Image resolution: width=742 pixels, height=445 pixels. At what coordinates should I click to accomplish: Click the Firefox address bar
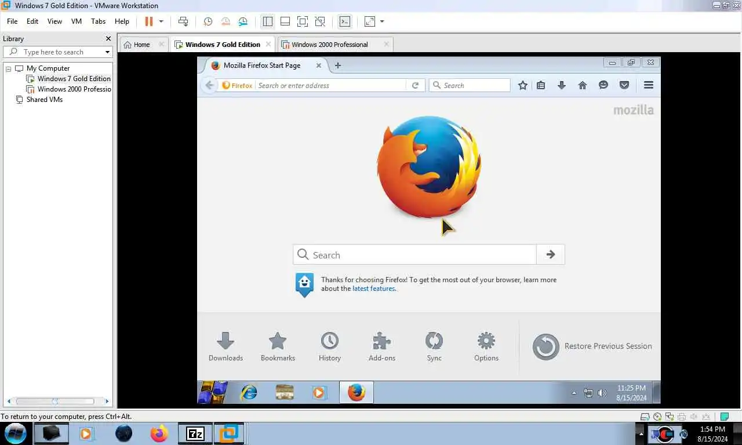[330, 85]
